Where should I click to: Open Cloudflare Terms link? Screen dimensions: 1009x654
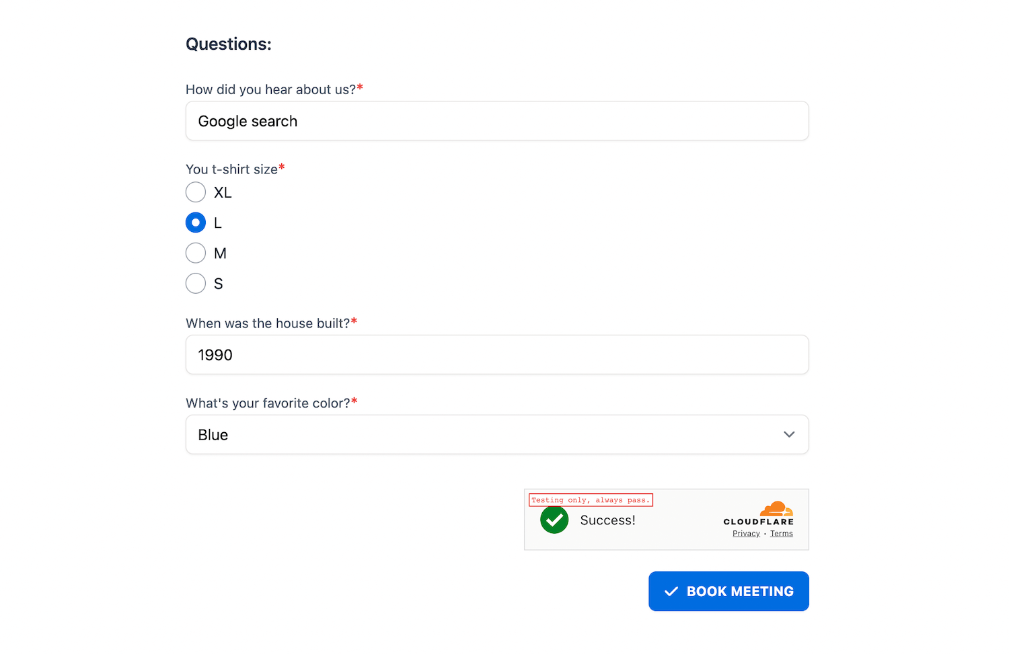781,534
